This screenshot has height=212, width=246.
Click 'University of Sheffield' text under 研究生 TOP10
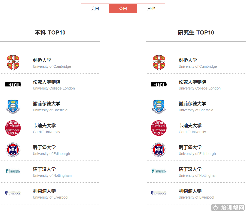[x=196, y=110]
